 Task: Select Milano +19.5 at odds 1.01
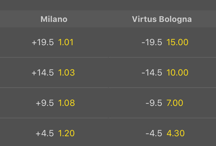pos(54,42)
